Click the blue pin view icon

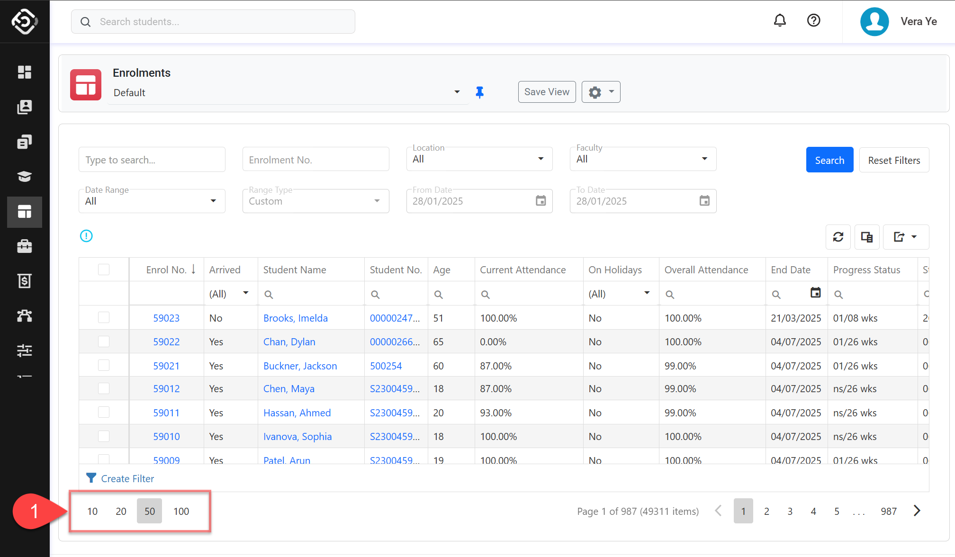[x=479, y=92]
